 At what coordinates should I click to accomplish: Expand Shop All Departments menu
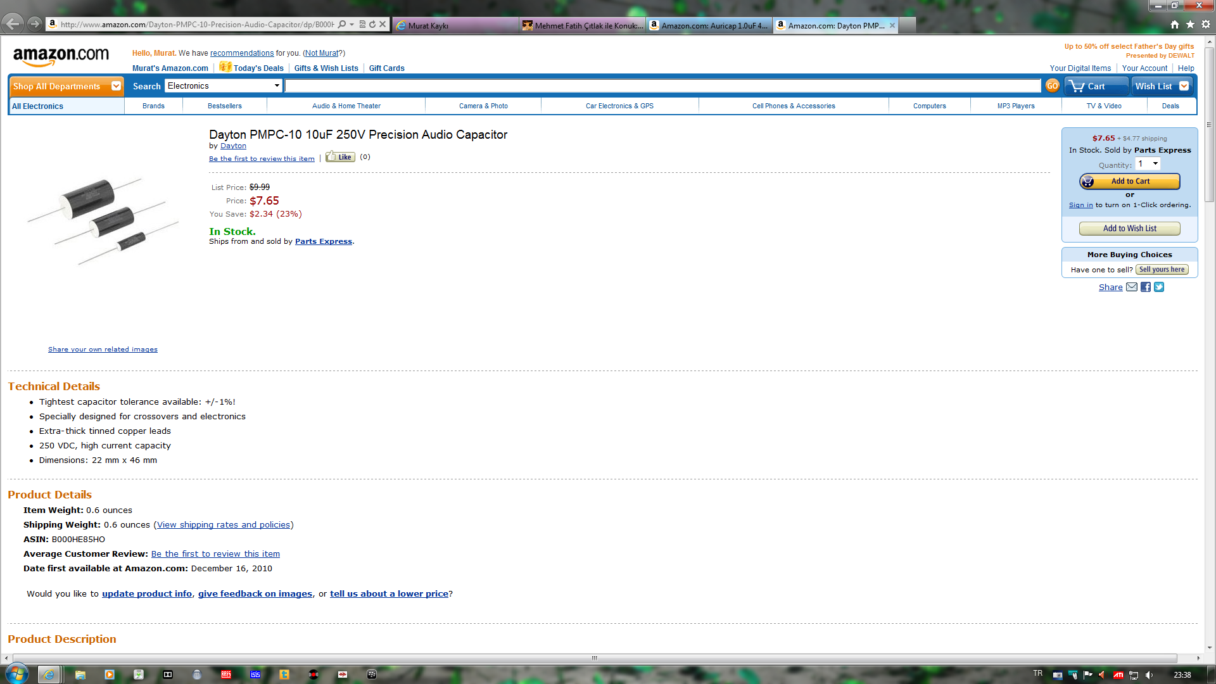coord(66,86)
